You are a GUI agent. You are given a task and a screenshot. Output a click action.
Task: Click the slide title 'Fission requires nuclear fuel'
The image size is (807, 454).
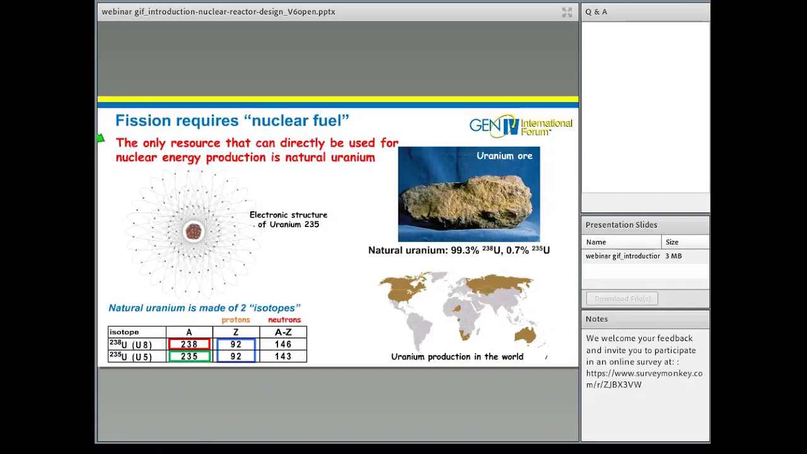point(232,120)
